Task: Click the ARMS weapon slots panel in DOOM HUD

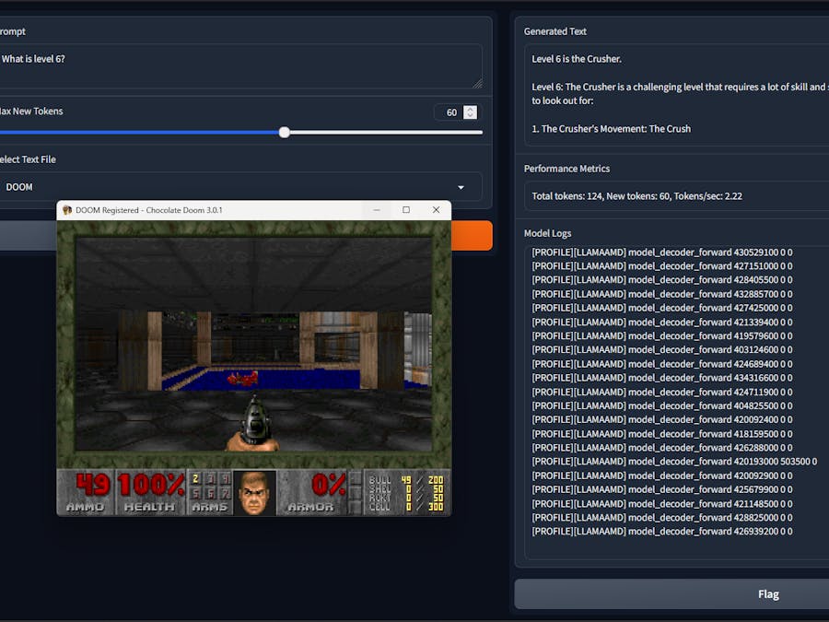Action: point(210,492)
